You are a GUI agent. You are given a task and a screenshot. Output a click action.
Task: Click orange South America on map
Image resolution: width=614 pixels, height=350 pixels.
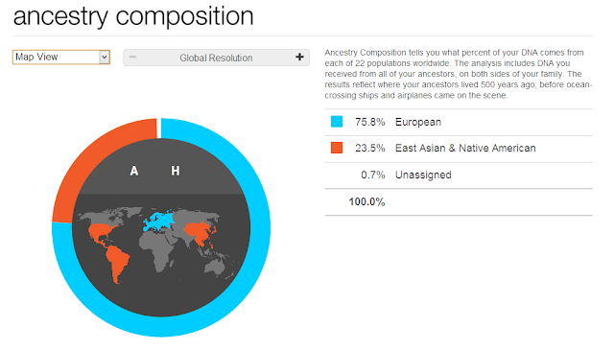[x=117, y=261]
